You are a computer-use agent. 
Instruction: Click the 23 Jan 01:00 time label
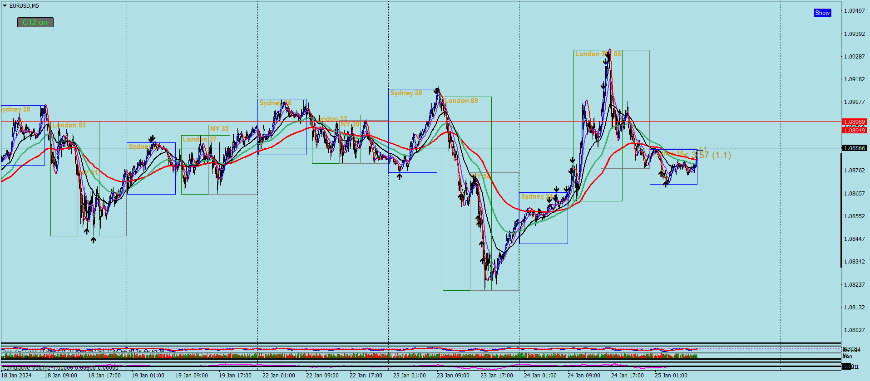[x=409, y=376]
